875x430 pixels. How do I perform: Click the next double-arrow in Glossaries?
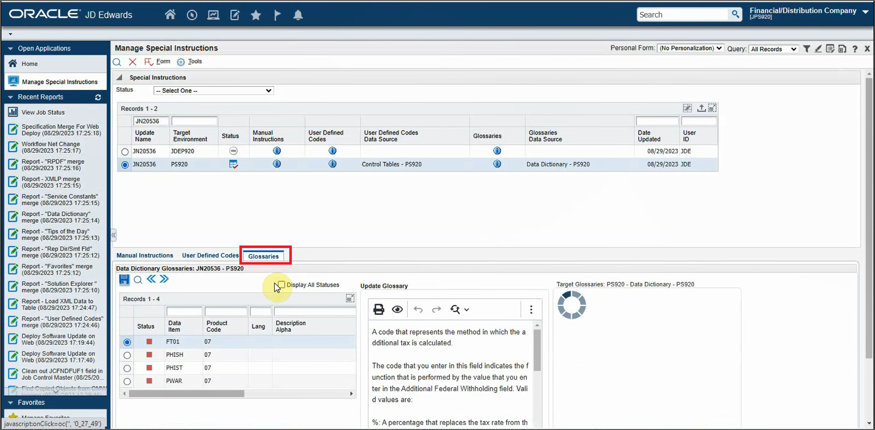(x=164, y=279)
